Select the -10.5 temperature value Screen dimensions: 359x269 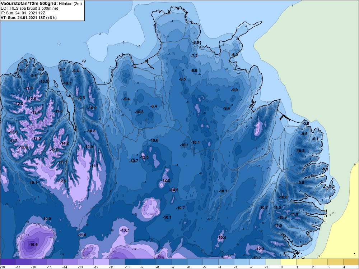click(44, 81)
